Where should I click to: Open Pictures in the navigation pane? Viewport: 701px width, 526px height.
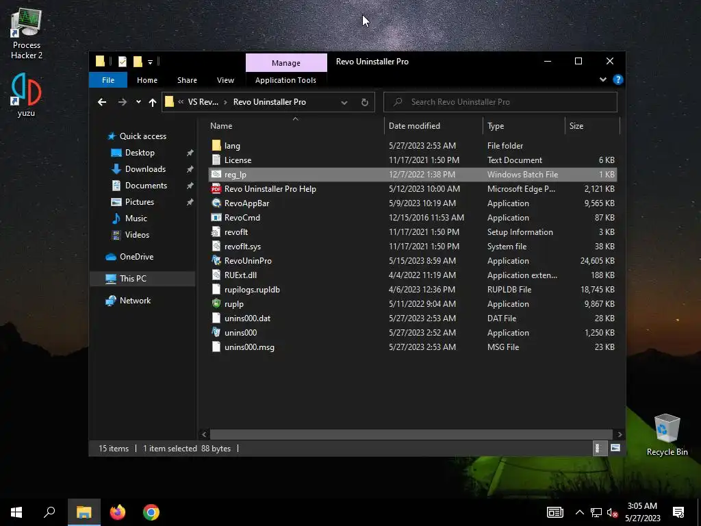point(140,202)
